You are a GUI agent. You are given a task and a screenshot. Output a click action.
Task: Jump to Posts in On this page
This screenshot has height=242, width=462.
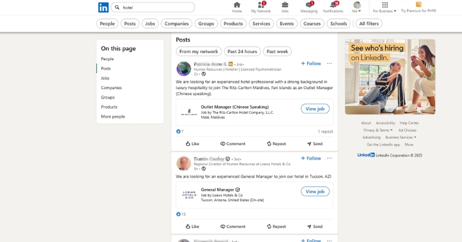click(106, 68)
